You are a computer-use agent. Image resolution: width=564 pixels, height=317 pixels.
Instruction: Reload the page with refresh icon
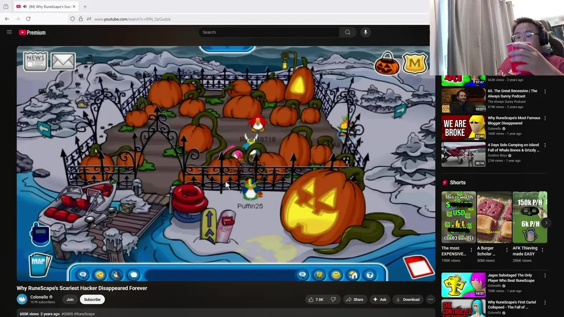coord(28,18)
